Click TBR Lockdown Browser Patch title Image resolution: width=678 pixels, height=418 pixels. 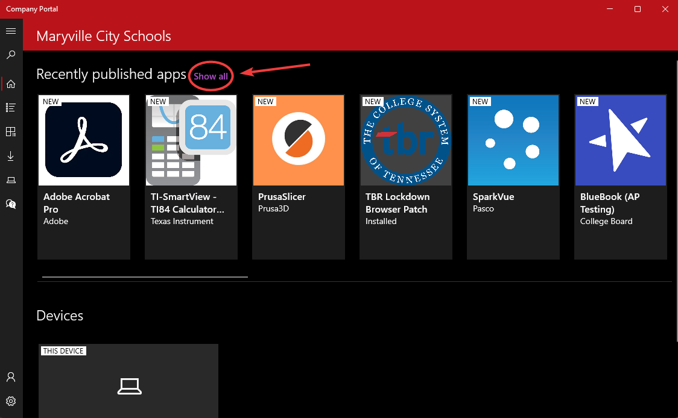pyautogui.click(x=398, y=203)
